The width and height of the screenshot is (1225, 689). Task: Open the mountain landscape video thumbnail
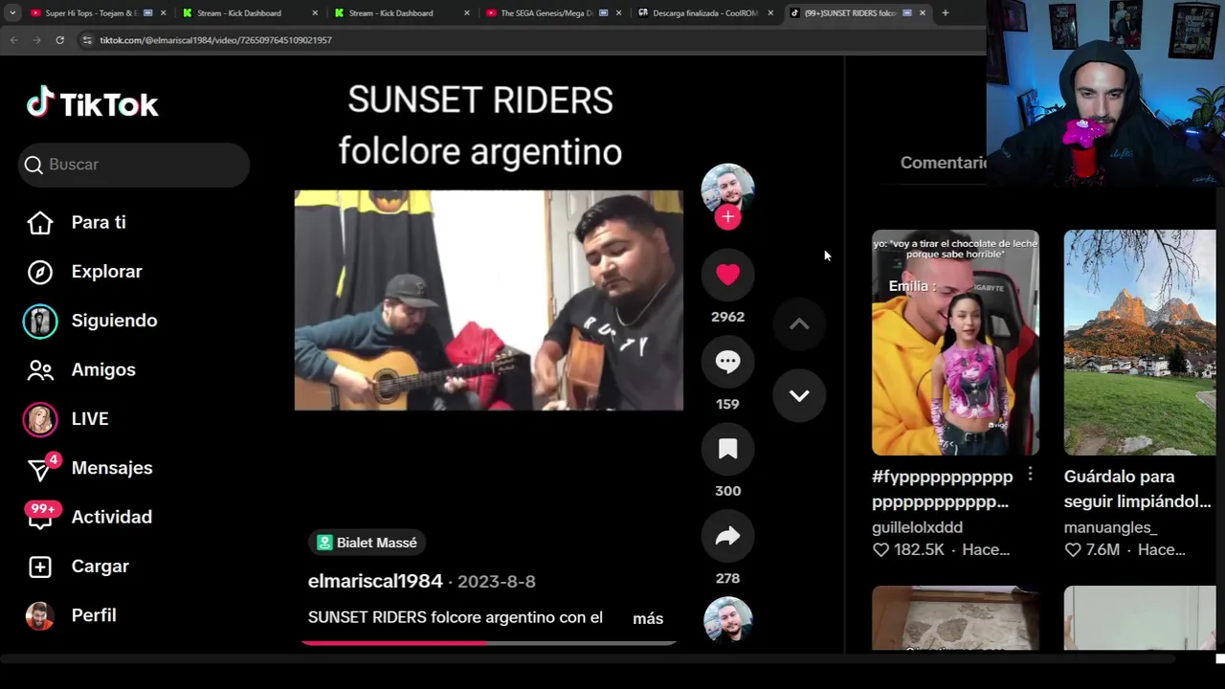pyautogui.click(x=1140, y=343)
